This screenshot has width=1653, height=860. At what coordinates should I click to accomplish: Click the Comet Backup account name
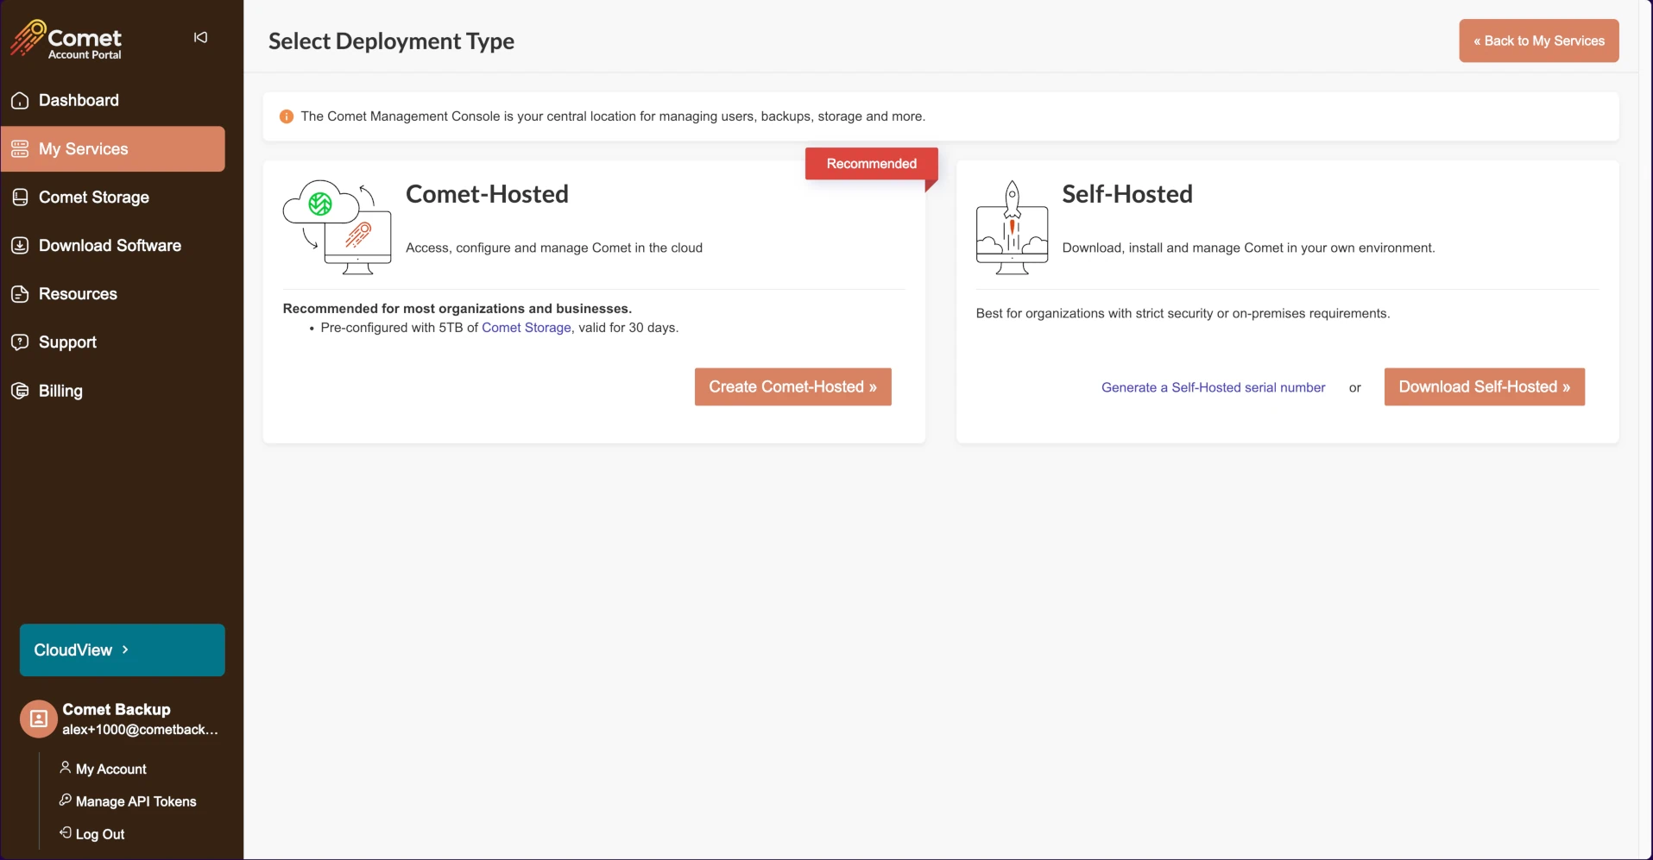coord(117,709)
